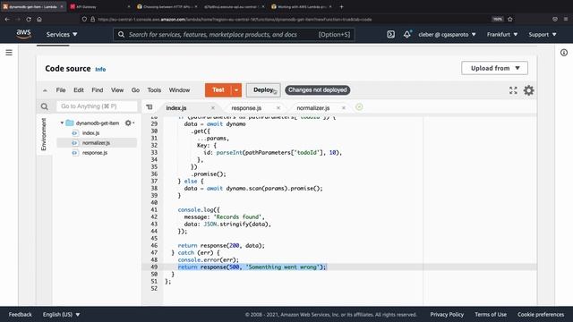Open the dynamodb-get-item folder settings gear

(129, 123)
